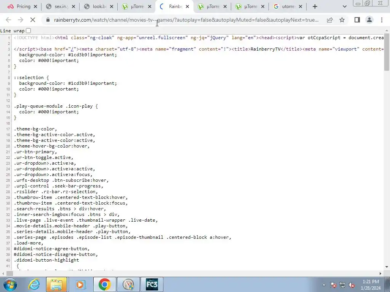The image size is (390, 292).
Task: Switch to the Google utorrent search tab
Action: click(288, 6)
